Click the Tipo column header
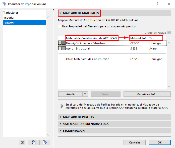This screenshot has width=175, height=148. tap(152, 38)
